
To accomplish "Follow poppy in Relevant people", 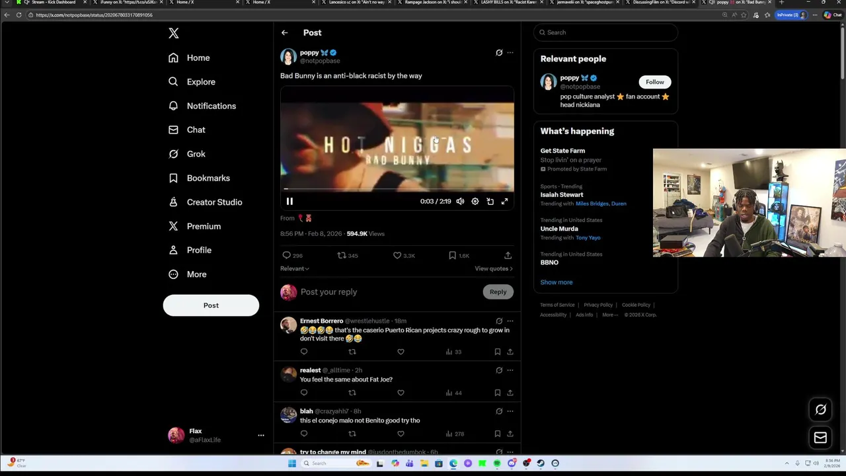I will [x=655, y=82].
